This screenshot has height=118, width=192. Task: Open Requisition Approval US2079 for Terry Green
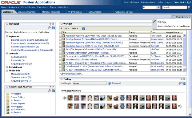pyautogui.click(x=94, y=36)
